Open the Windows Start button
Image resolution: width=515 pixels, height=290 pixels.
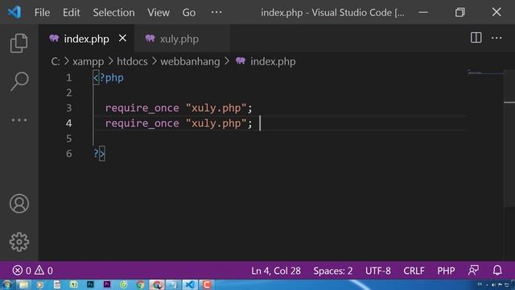tap(6, 284)
